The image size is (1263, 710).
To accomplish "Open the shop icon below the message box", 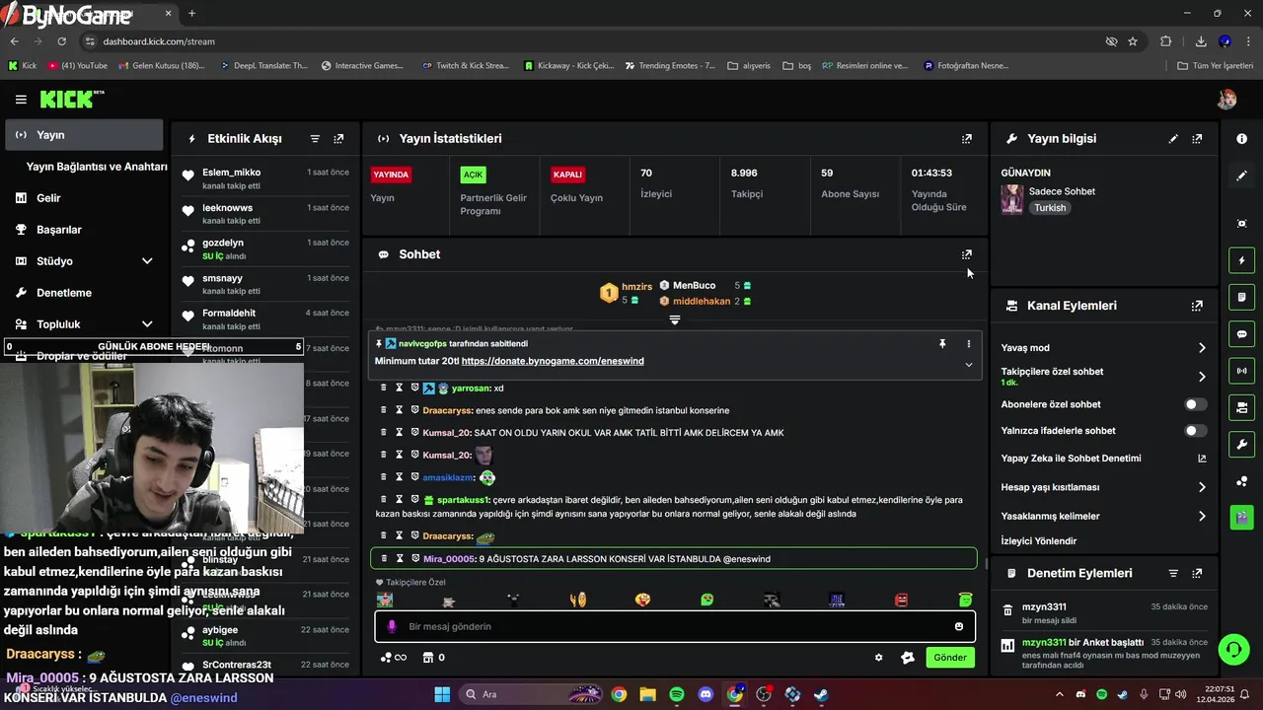I will pyautogui.click(x=428, y=658).
